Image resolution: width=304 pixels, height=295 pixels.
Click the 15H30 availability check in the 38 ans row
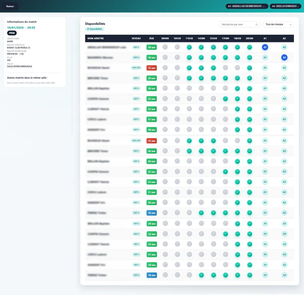point(213,47)
